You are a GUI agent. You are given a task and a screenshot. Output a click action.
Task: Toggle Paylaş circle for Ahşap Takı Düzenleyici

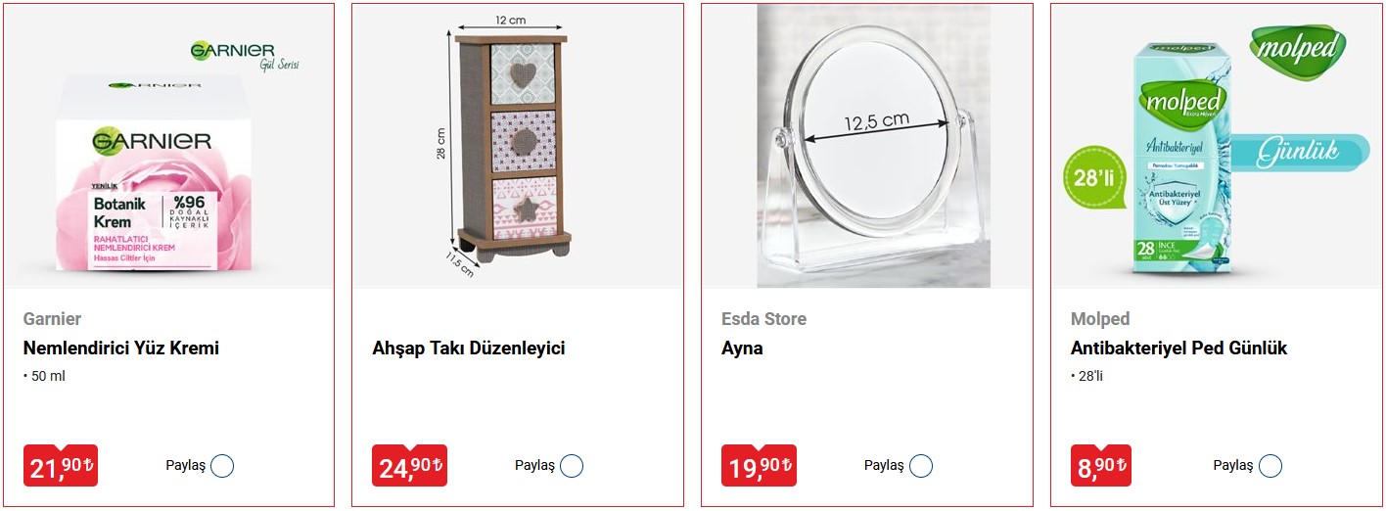572,466
